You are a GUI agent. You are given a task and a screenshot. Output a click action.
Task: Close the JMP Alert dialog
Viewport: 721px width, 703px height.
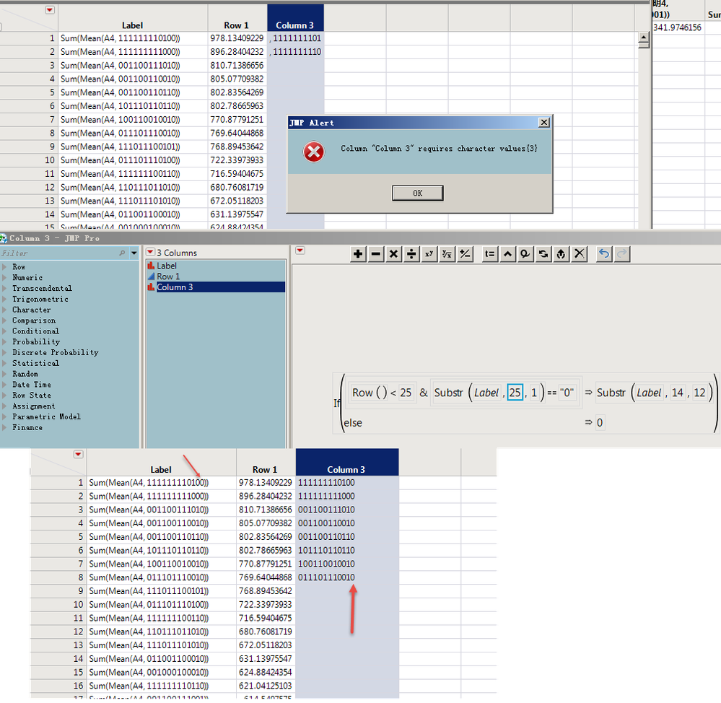pos(544,122)
